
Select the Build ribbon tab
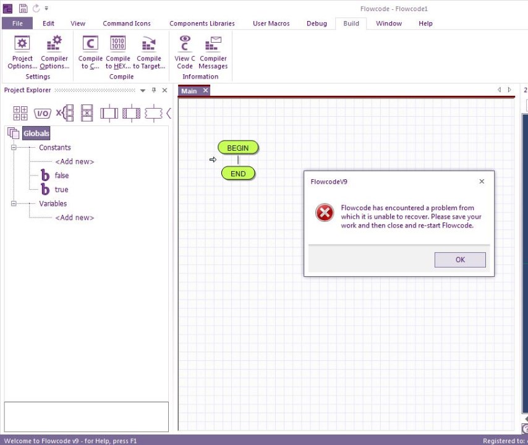point(351,23)
